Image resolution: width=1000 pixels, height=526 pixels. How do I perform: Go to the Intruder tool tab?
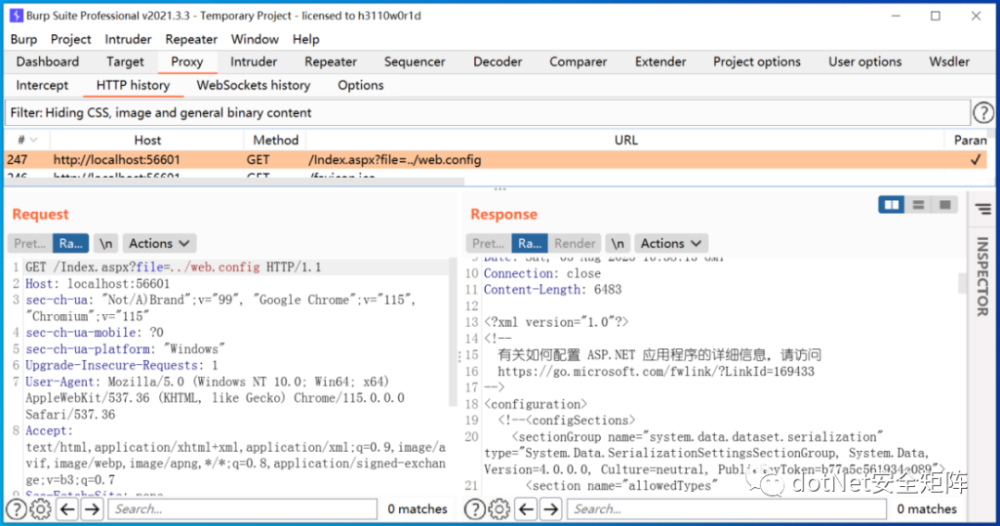[254, 62]
